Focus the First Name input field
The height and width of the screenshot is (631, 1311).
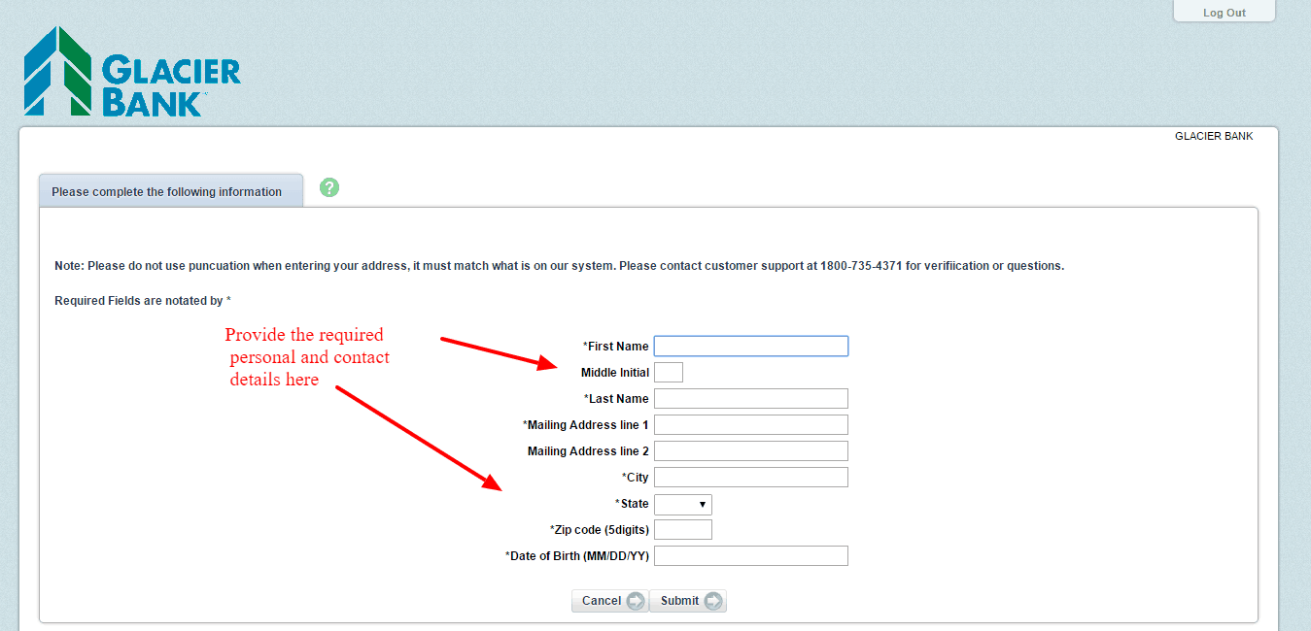[x=751, y=347]
